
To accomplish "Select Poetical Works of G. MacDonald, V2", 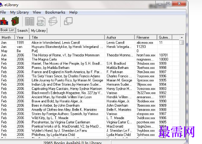I will click(x=67, y=126).
